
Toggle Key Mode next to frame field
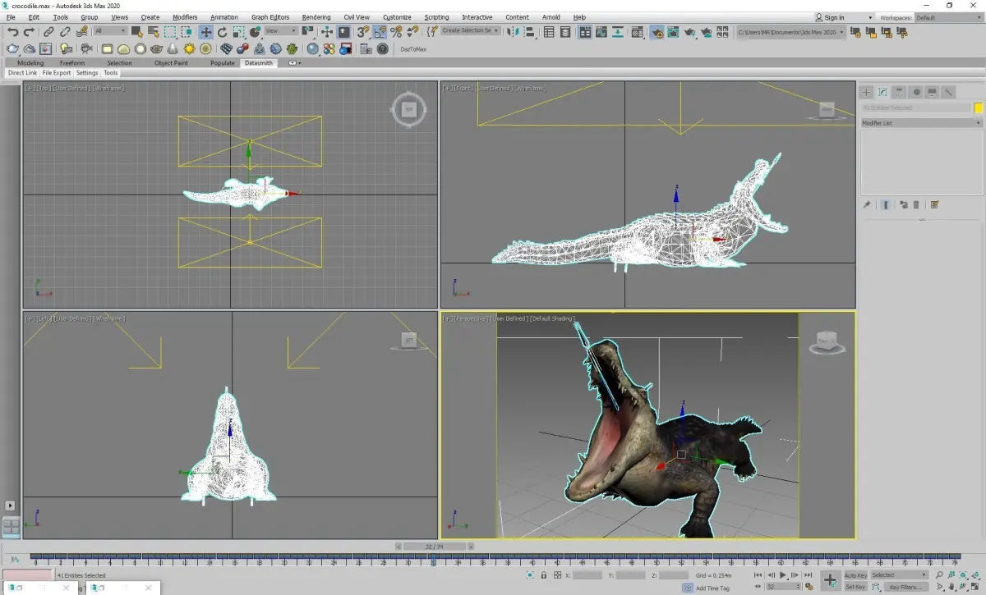(x=758, y=587)
